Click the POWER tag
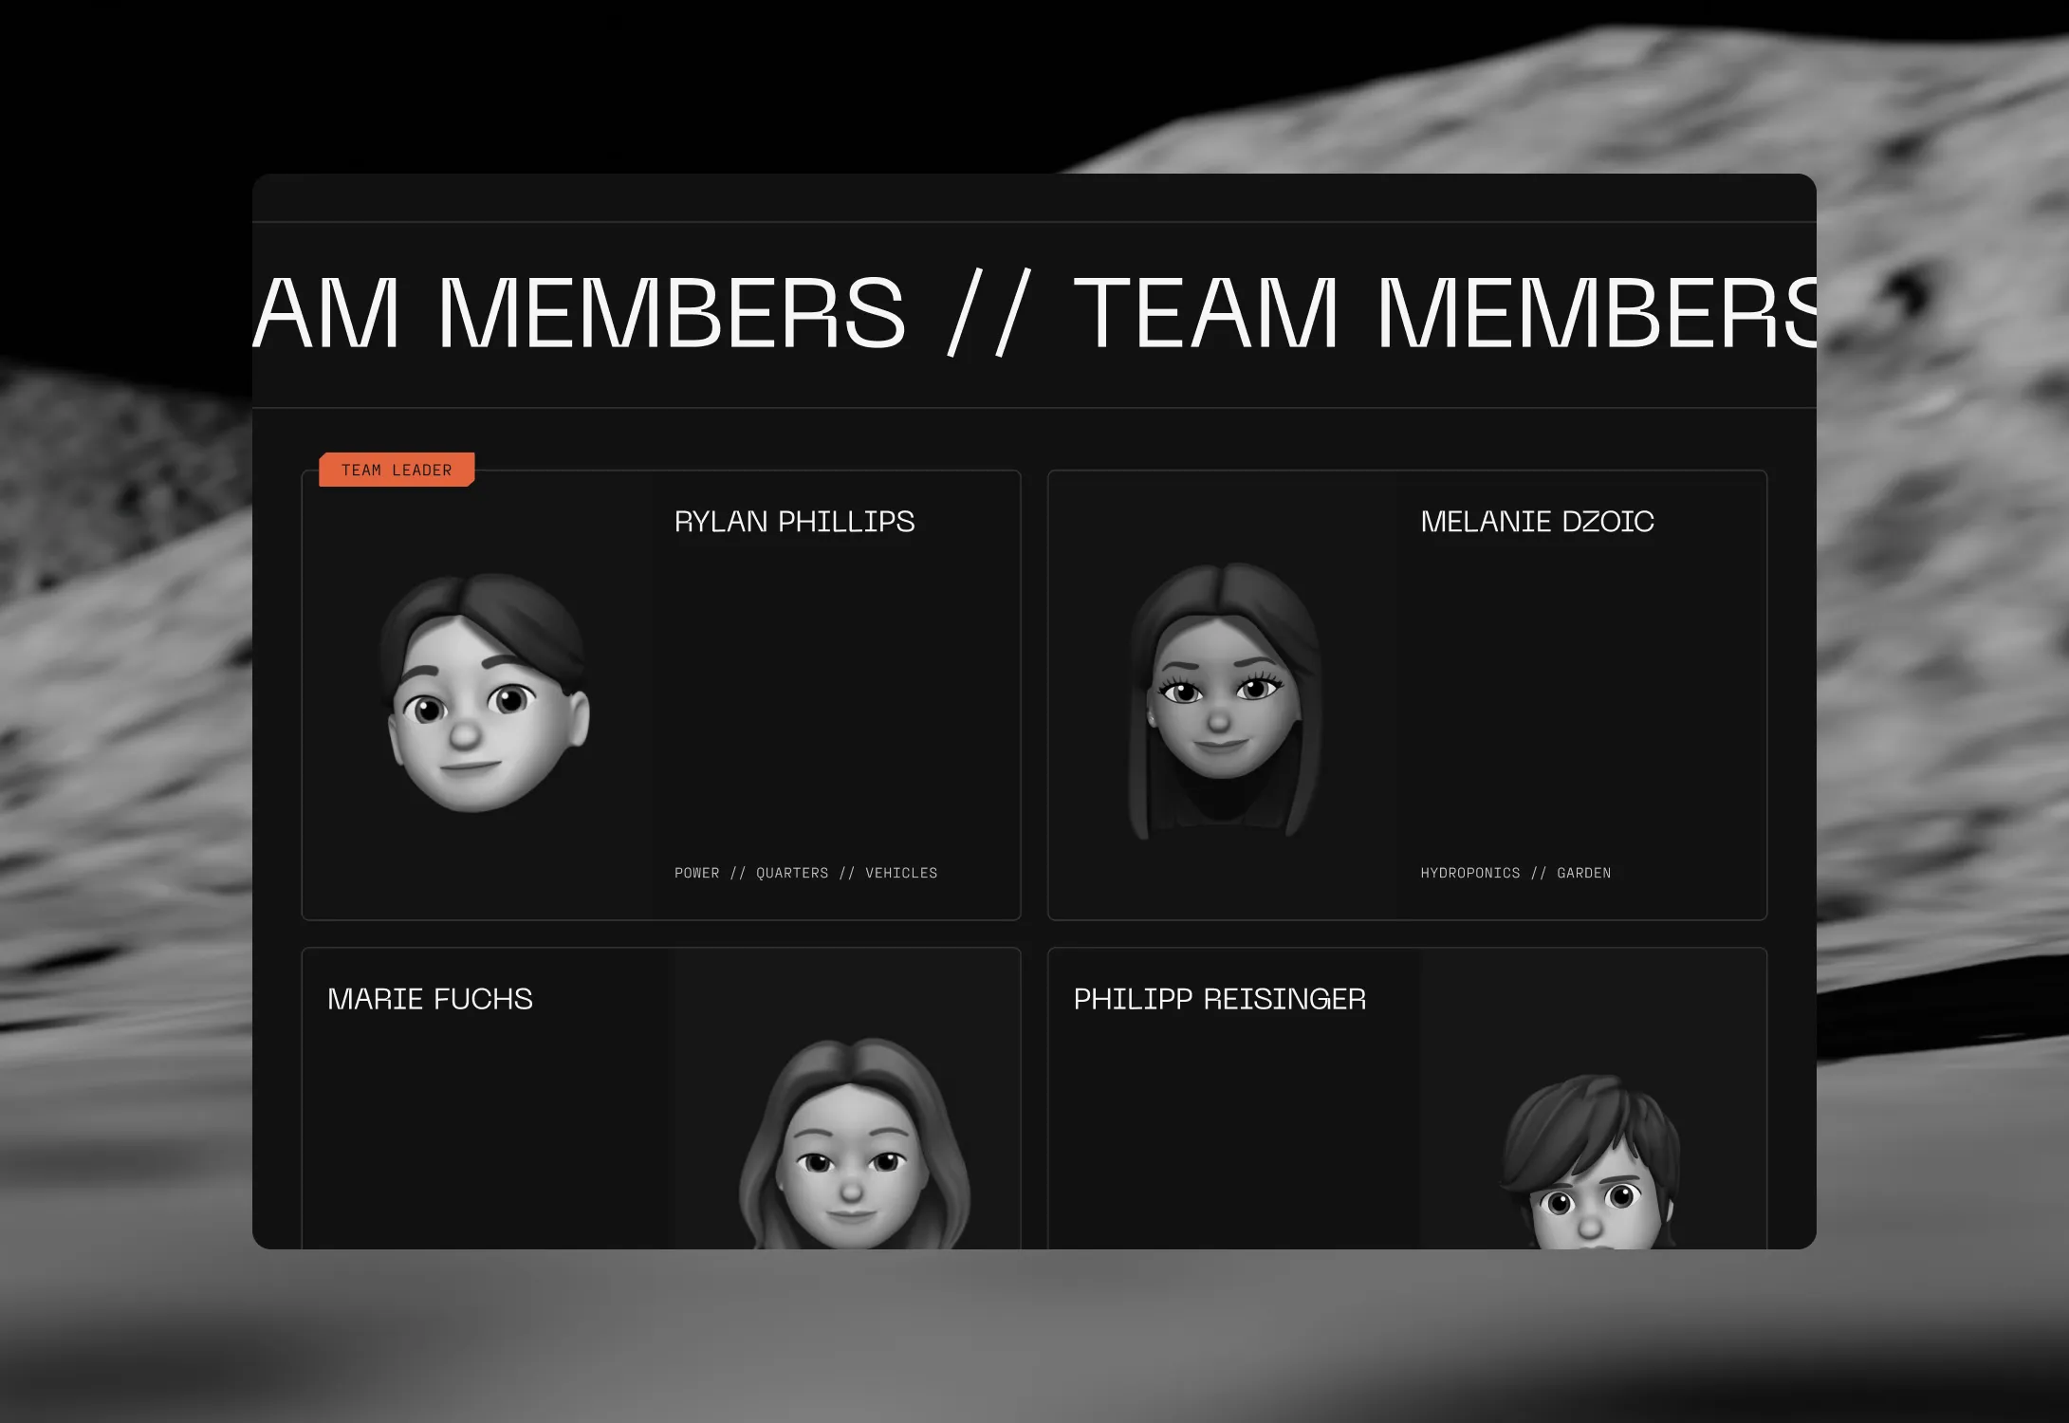Screen dimensions: 2069x1423 [696, 873]
